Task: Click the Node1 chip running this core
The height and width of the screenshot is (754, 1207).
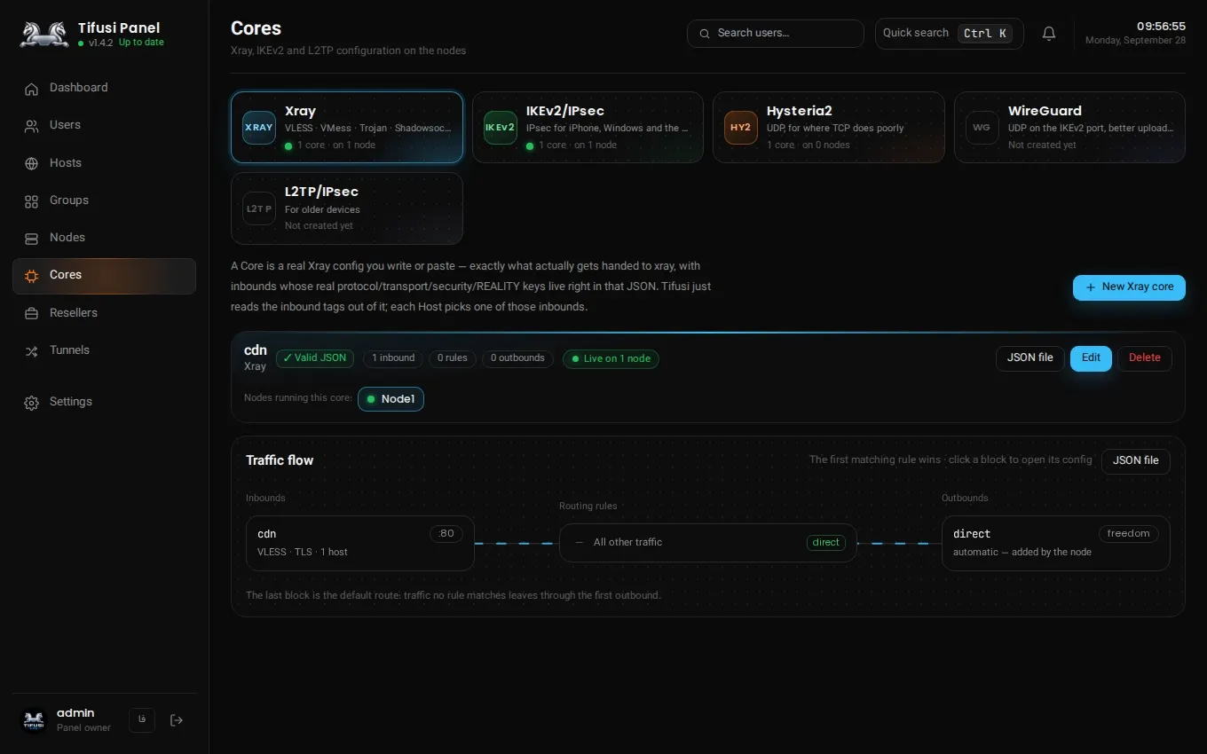Action: pos(390,399)
